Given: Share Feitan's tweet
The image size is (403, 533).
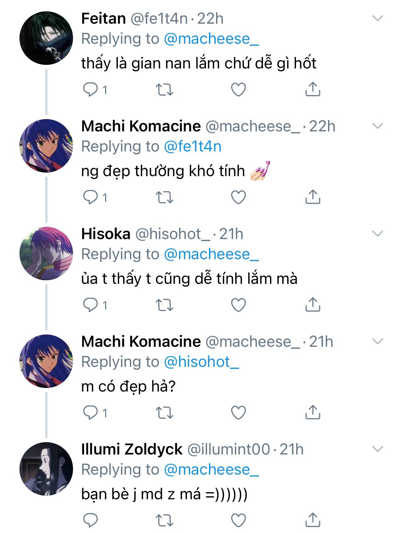Looking at the screenshot, I should [x=312, y=89].
